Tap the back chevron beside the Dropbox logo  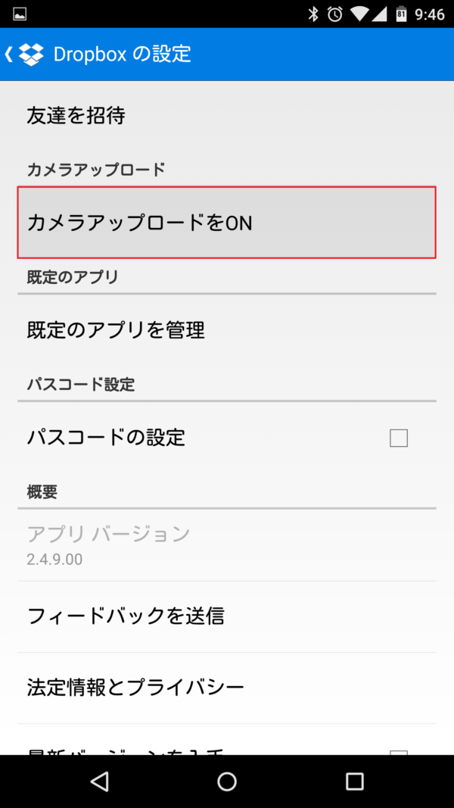[9, 55]
